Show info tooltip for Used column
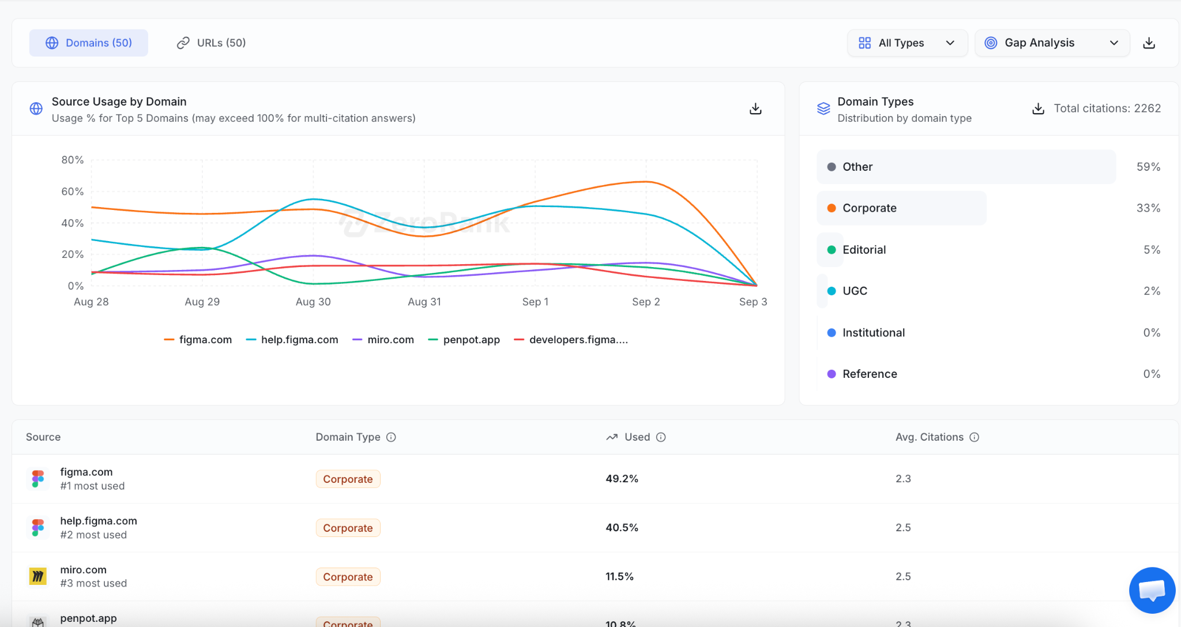Viewport: 1181px width, 627px height. (661, 437)
